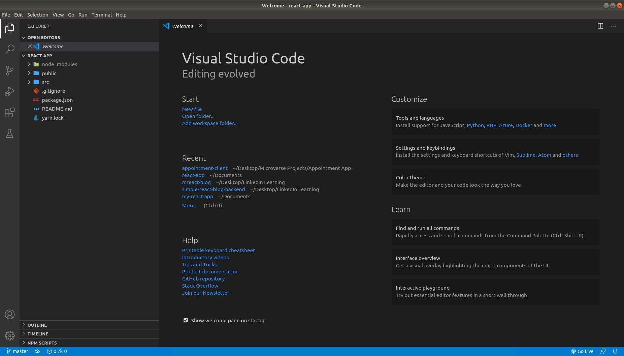Collapse the OPEN EDITORS section
Viewport: 624px width, 356px height.
[43, 37]
